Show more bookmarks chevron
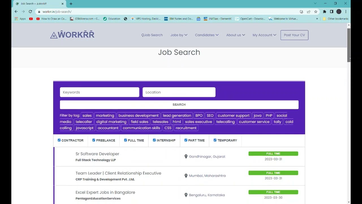 coord(317,19)
